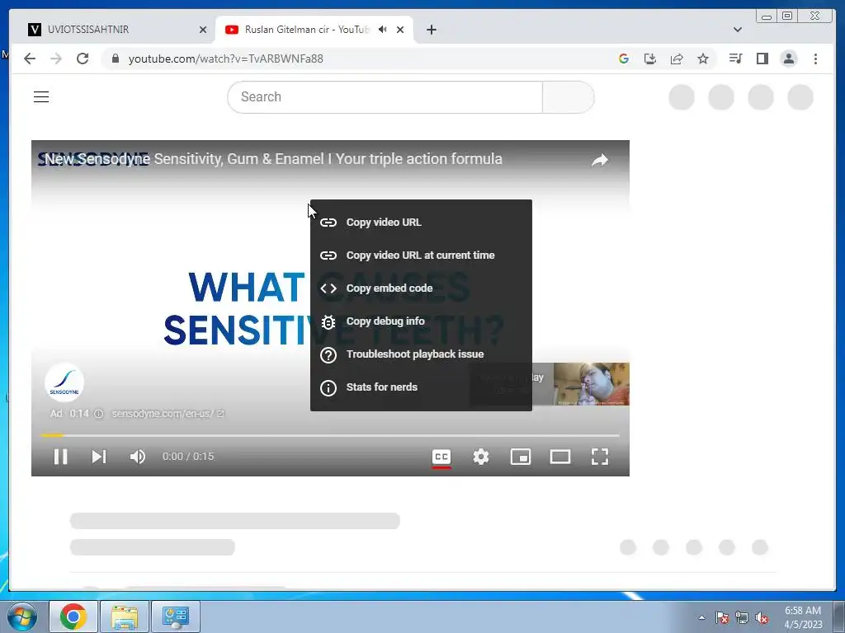Show hidden system tray icons
Image resolution: width=845 pixels, height=633 pixels.
pos(701,617)
